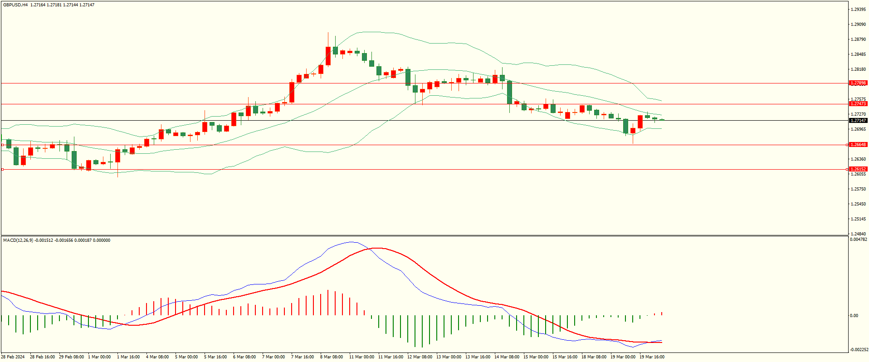Click the left anchor square of the 1.26152 line
This screenshot has height=362, width=869.
pyautogui.click(x=2, y=170)
